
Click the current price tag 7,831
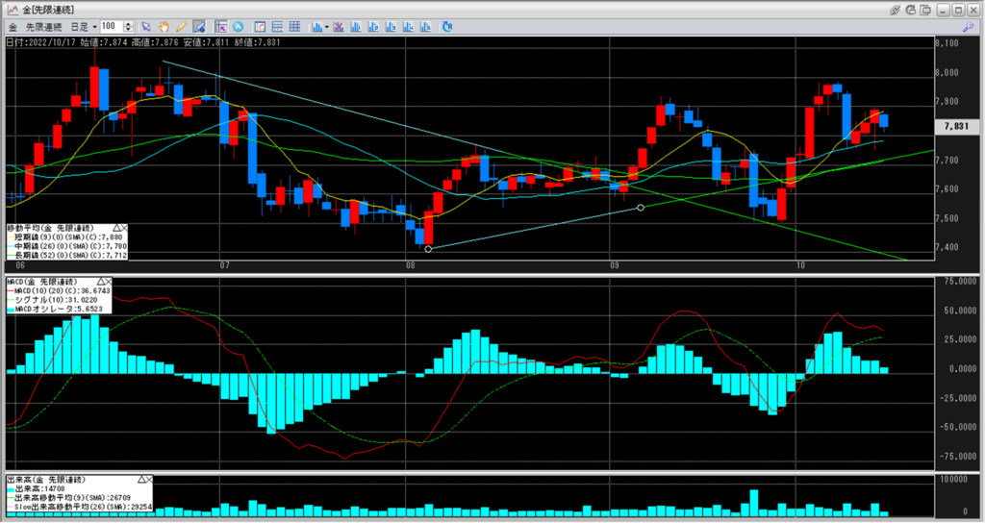956,126
